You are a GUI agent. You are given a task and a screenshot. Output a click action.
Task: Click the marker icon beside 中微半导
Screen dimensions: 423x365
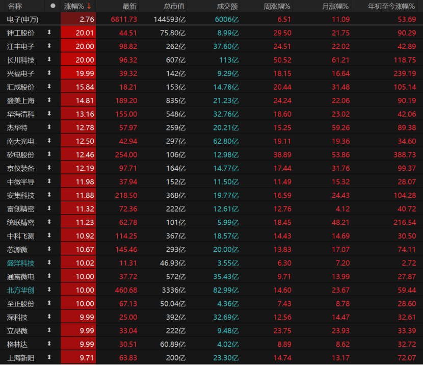(49, 181)
